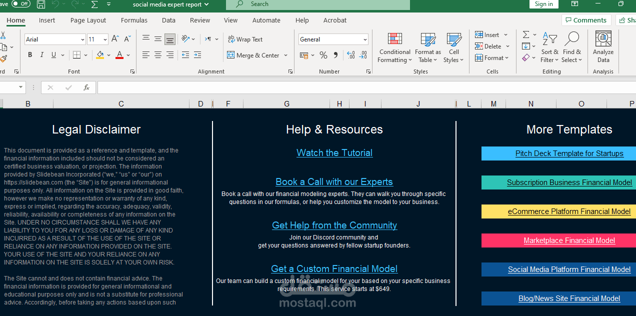Center text horizontally in the cell
This screenshot has width=636, height=316.
[x=158, y=55]
